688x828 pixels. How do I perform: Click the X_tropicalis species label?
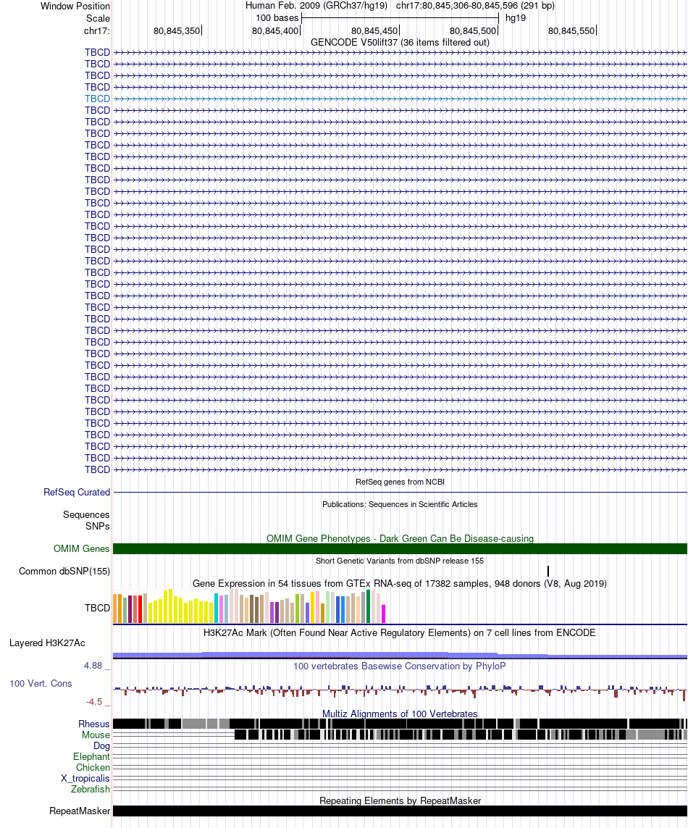[x=85, y=779]
